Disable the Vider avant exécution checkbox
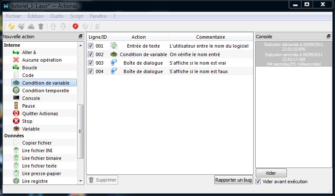This screenshot has width=335, height=196. pos(259,182)
